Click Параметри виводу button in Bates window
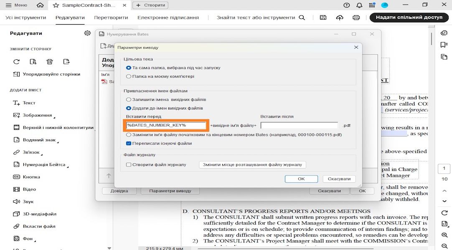This screenshot has width=452, height=250. (170, 191)
